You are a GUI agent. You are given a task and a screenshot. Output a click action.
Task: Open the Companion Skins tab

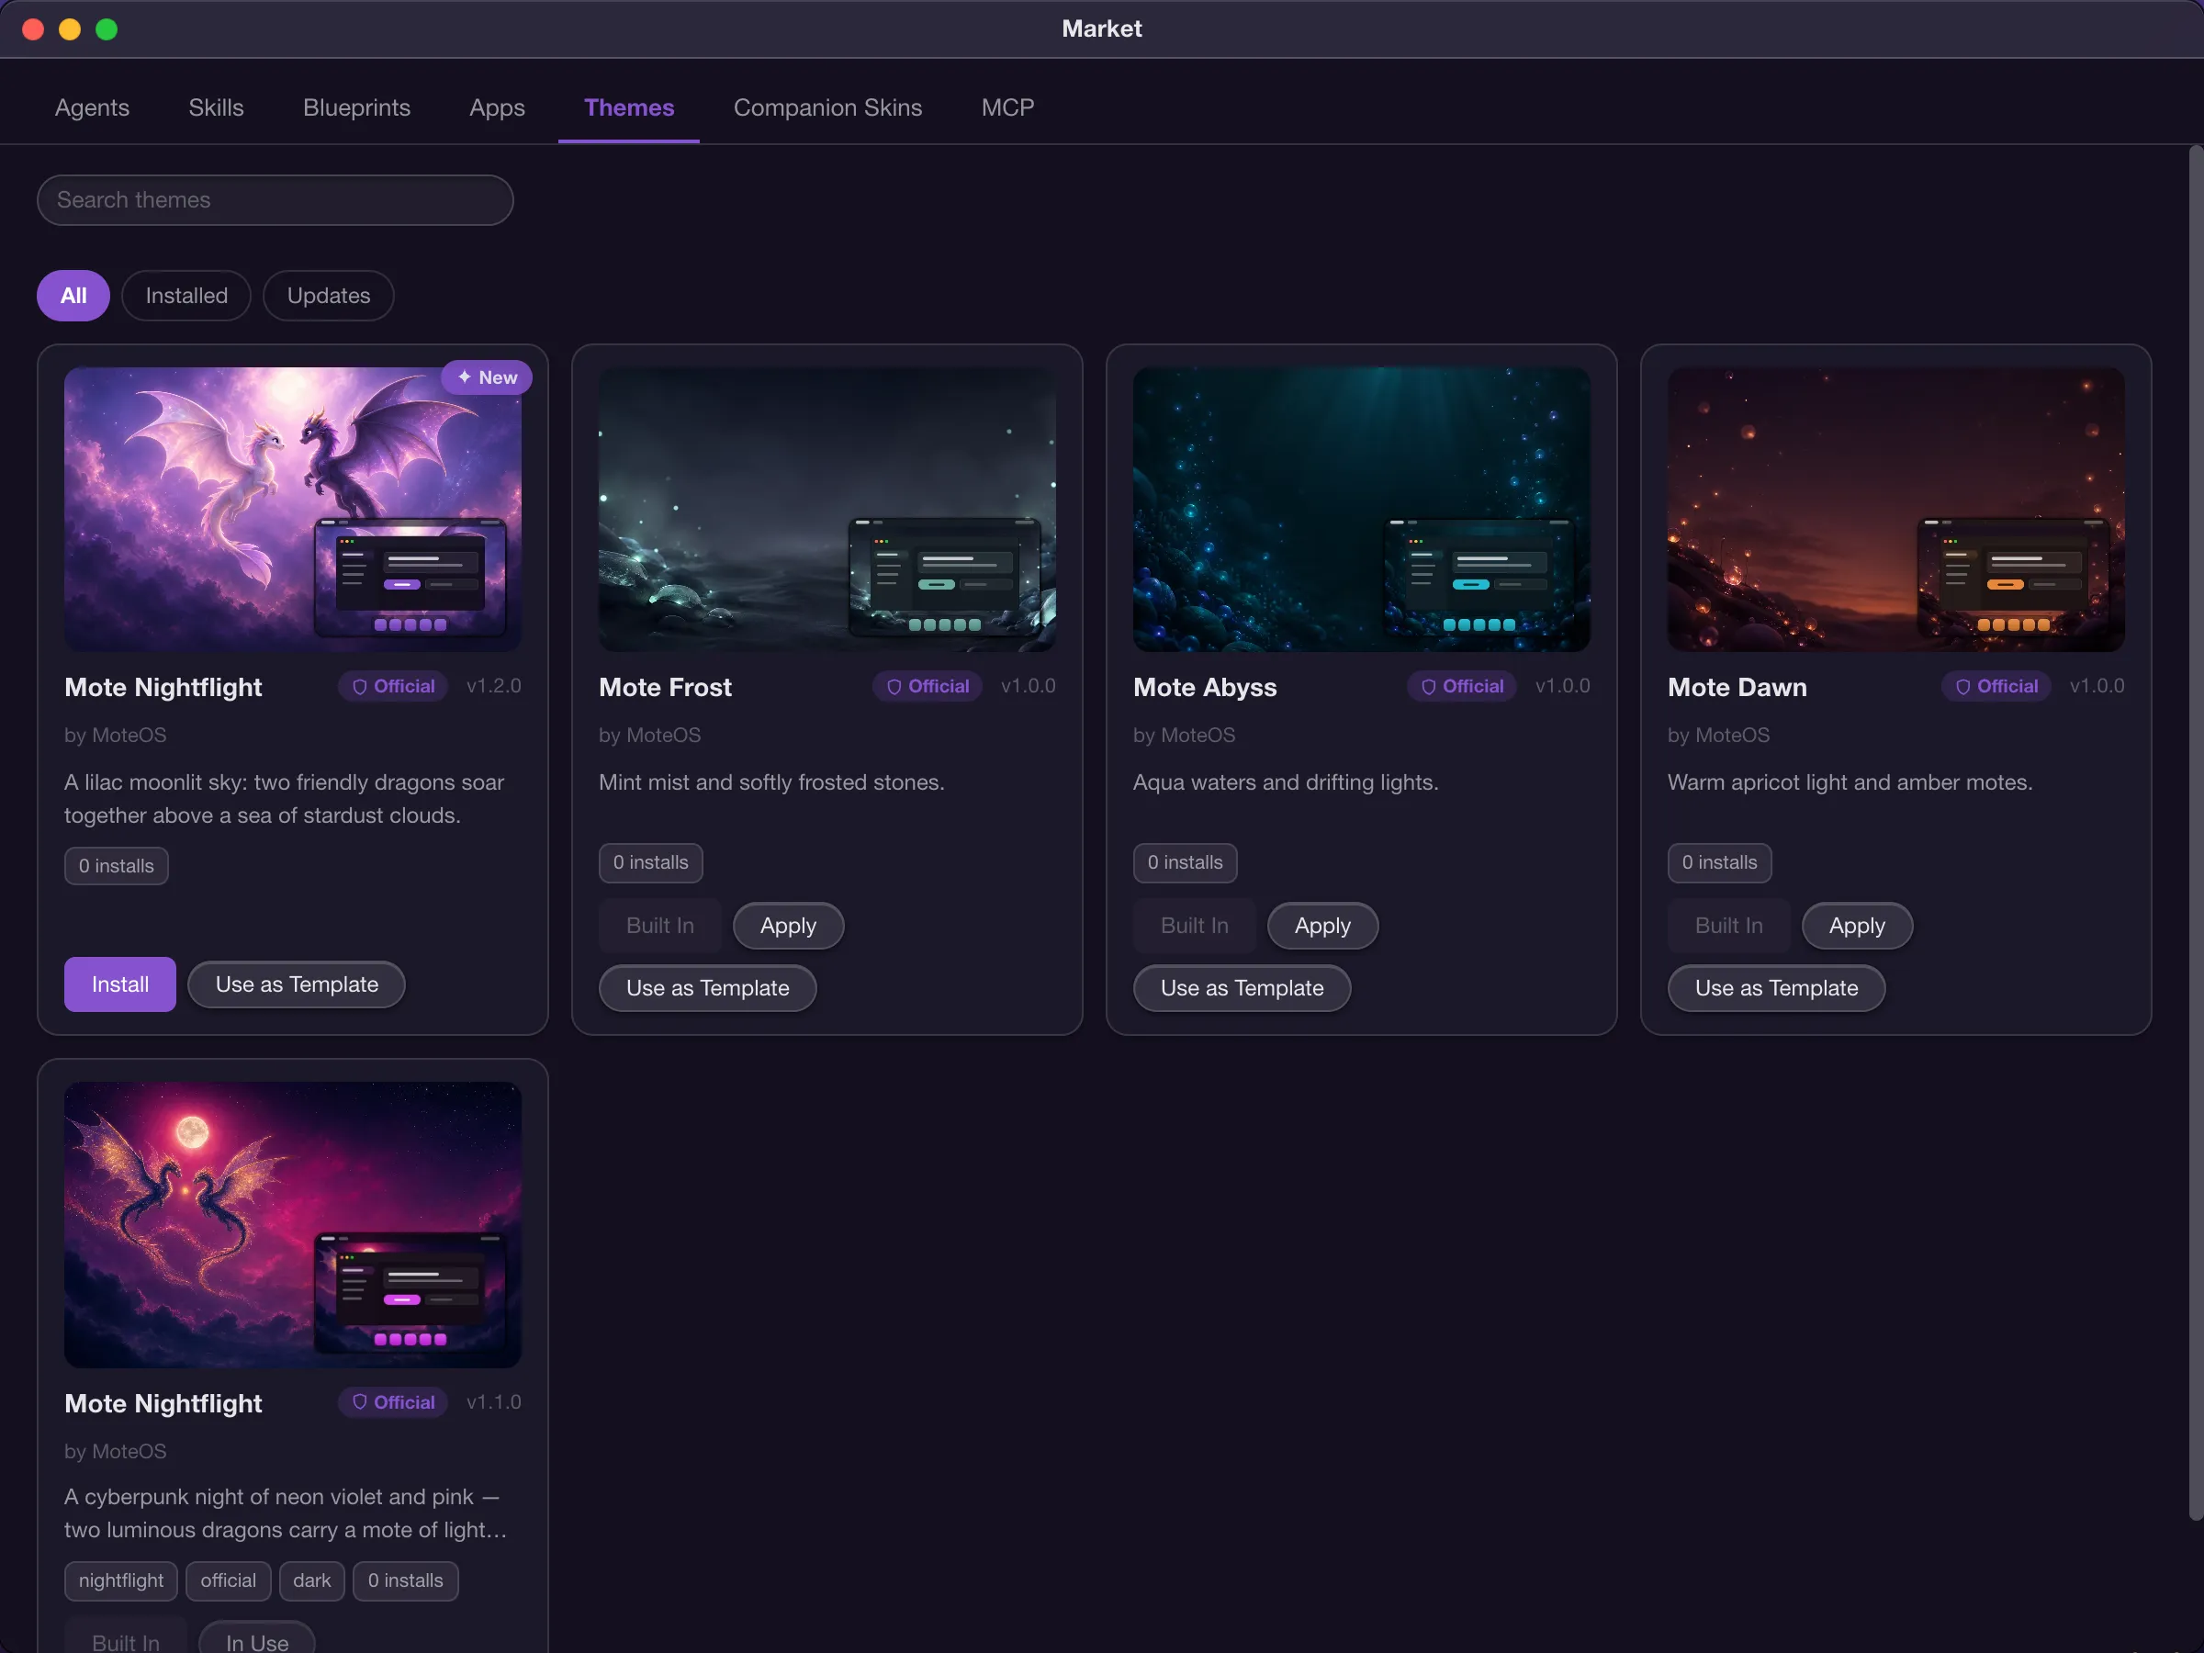[828, 107]
